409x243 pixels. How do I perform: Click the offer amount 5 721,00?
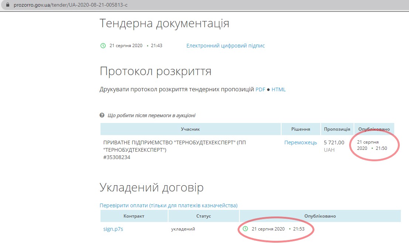pyautogui.click(x=334, y=142)
